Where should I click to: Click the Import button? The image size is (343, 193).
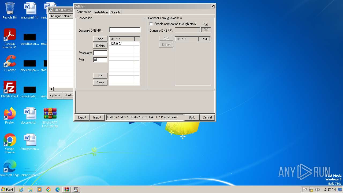coord(97,117)
